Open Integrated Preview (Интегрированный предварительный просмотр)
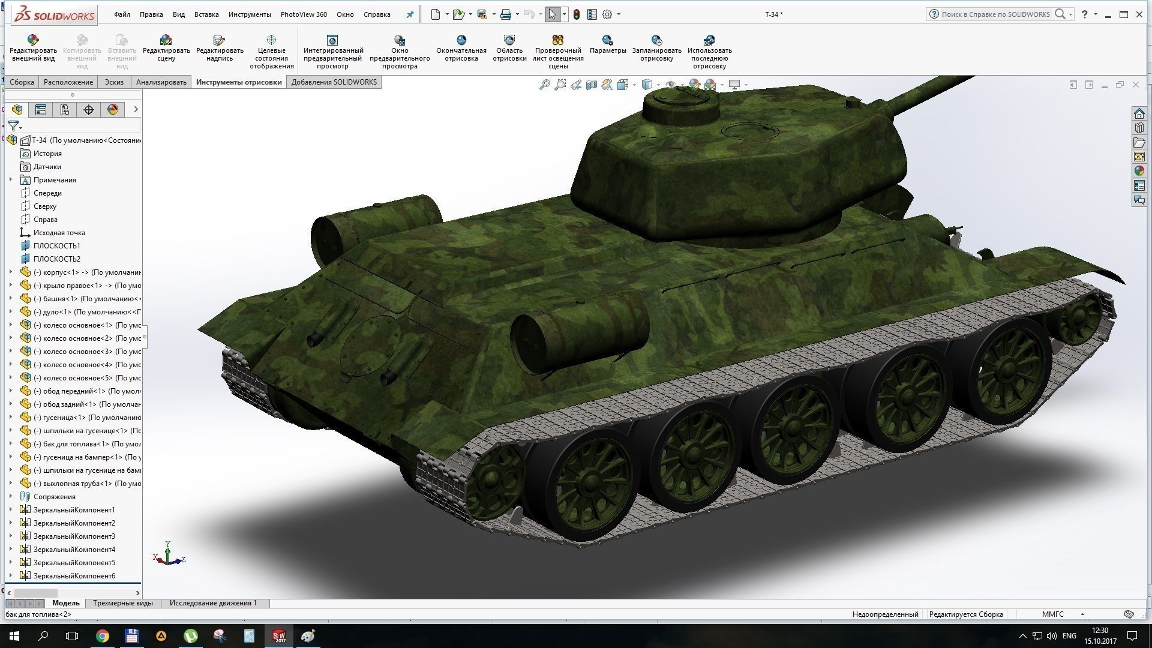The image size is (1152, 648). [332, 51]
